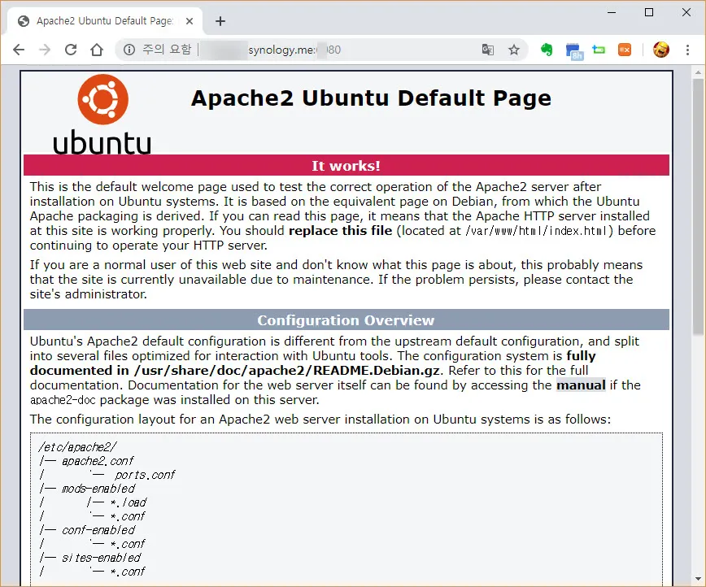
Task: Click the synology.me address bar
Action: (x=325, y=50)
